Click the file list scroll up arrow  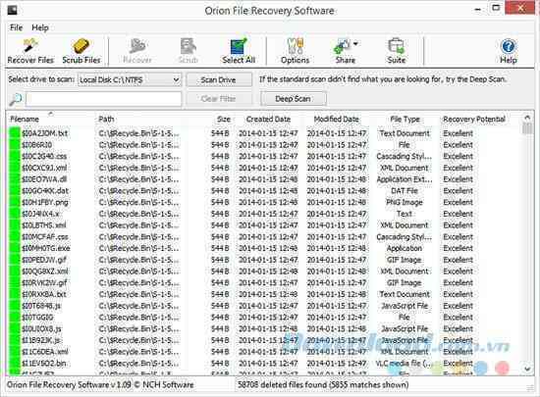[527, 118]
